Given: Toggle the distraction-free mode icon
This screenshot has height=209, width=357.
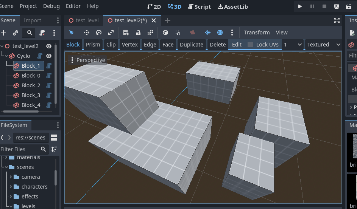Looking at the screenshot, I should (337, 20).
